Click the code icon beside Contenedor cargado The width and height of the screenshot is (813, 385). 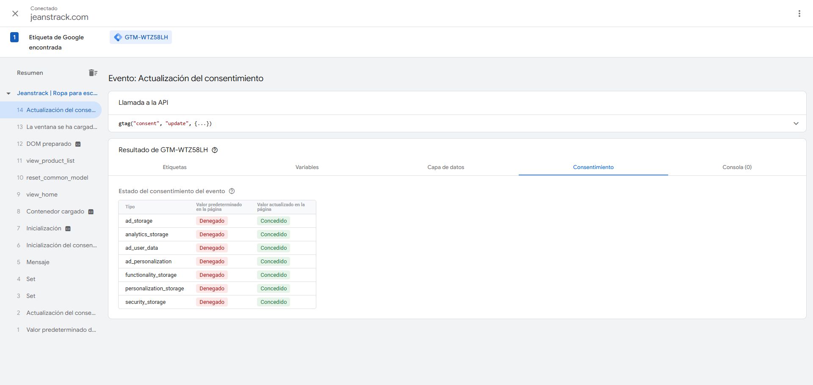click(x=91, y=212)
